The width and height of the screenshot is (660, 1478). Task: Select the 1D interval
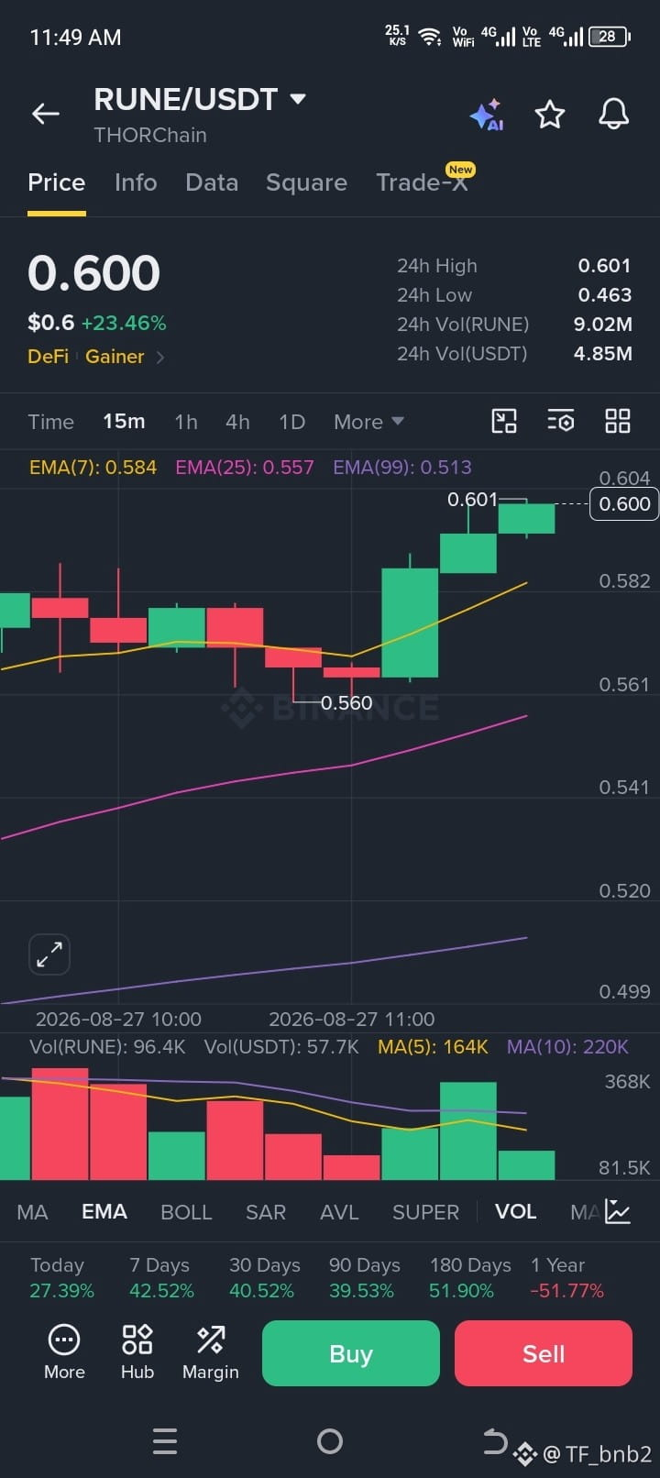(291, 422)
